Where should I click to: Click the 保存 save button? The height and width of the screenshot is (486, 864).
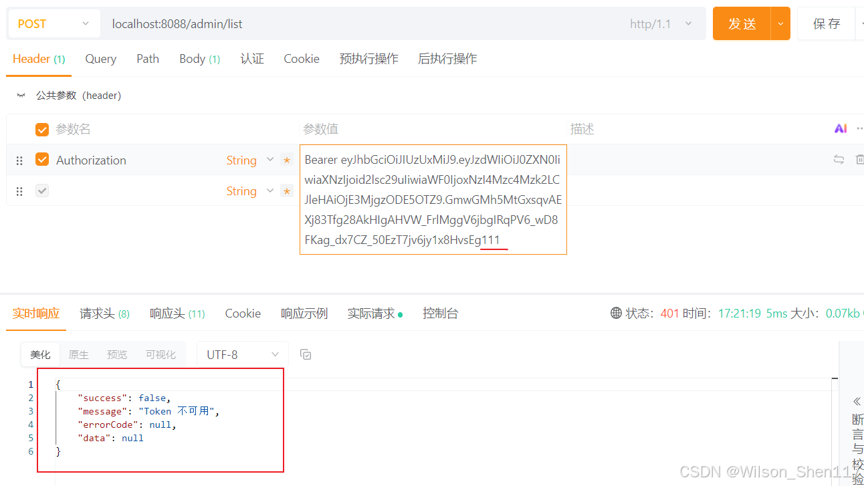(827, 23)
